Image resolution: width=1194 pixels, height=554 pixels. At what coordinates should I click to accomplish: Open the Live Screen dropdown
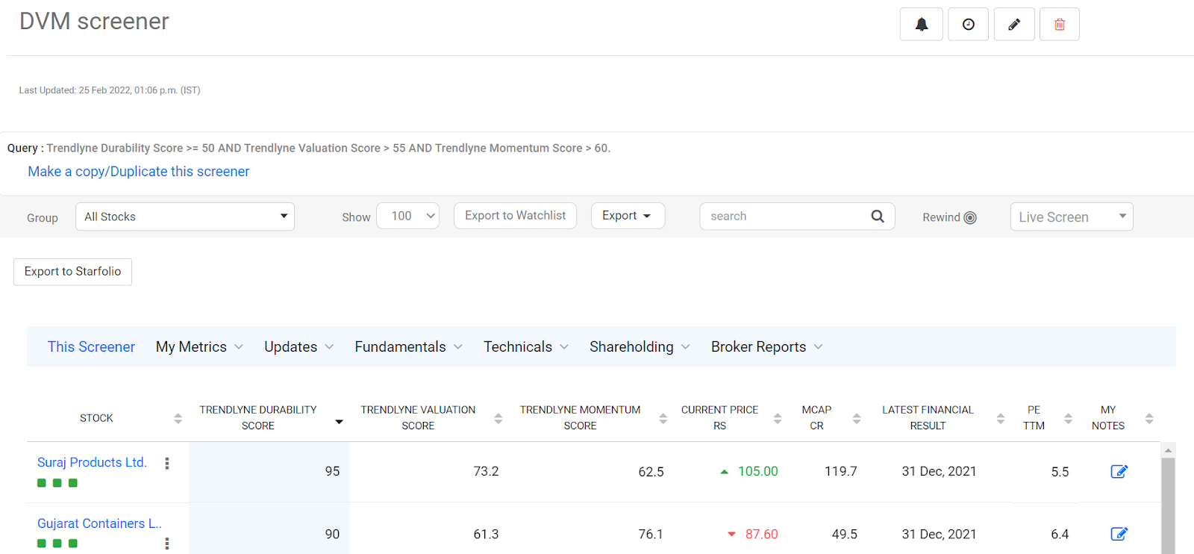(x=1072, y=217)
